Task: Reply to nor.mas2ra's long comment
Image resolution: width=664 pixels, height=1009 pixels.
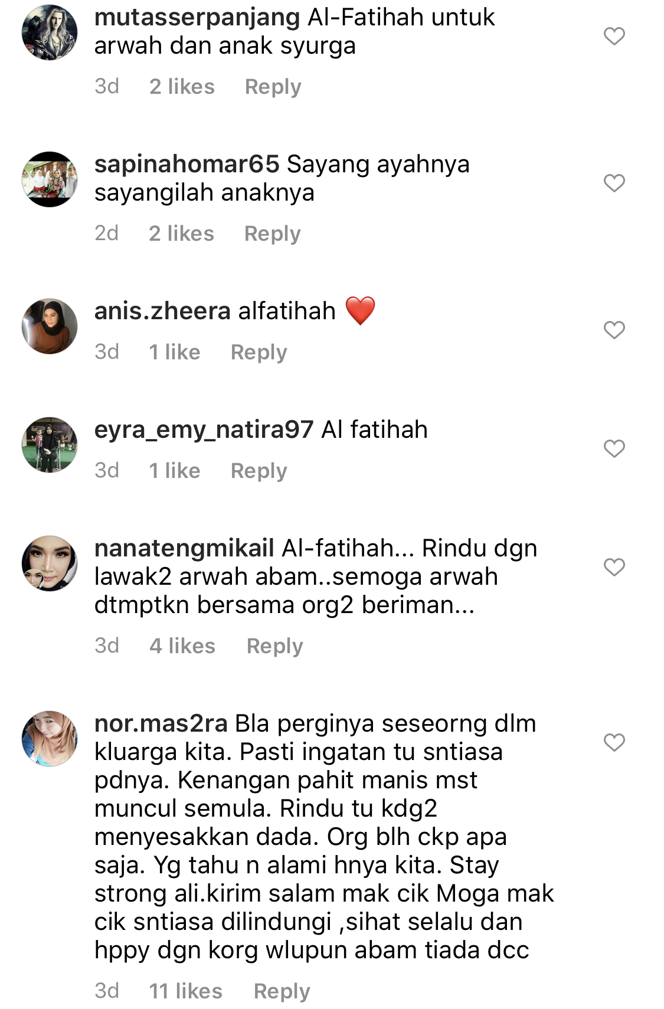Action: [282, 991]
